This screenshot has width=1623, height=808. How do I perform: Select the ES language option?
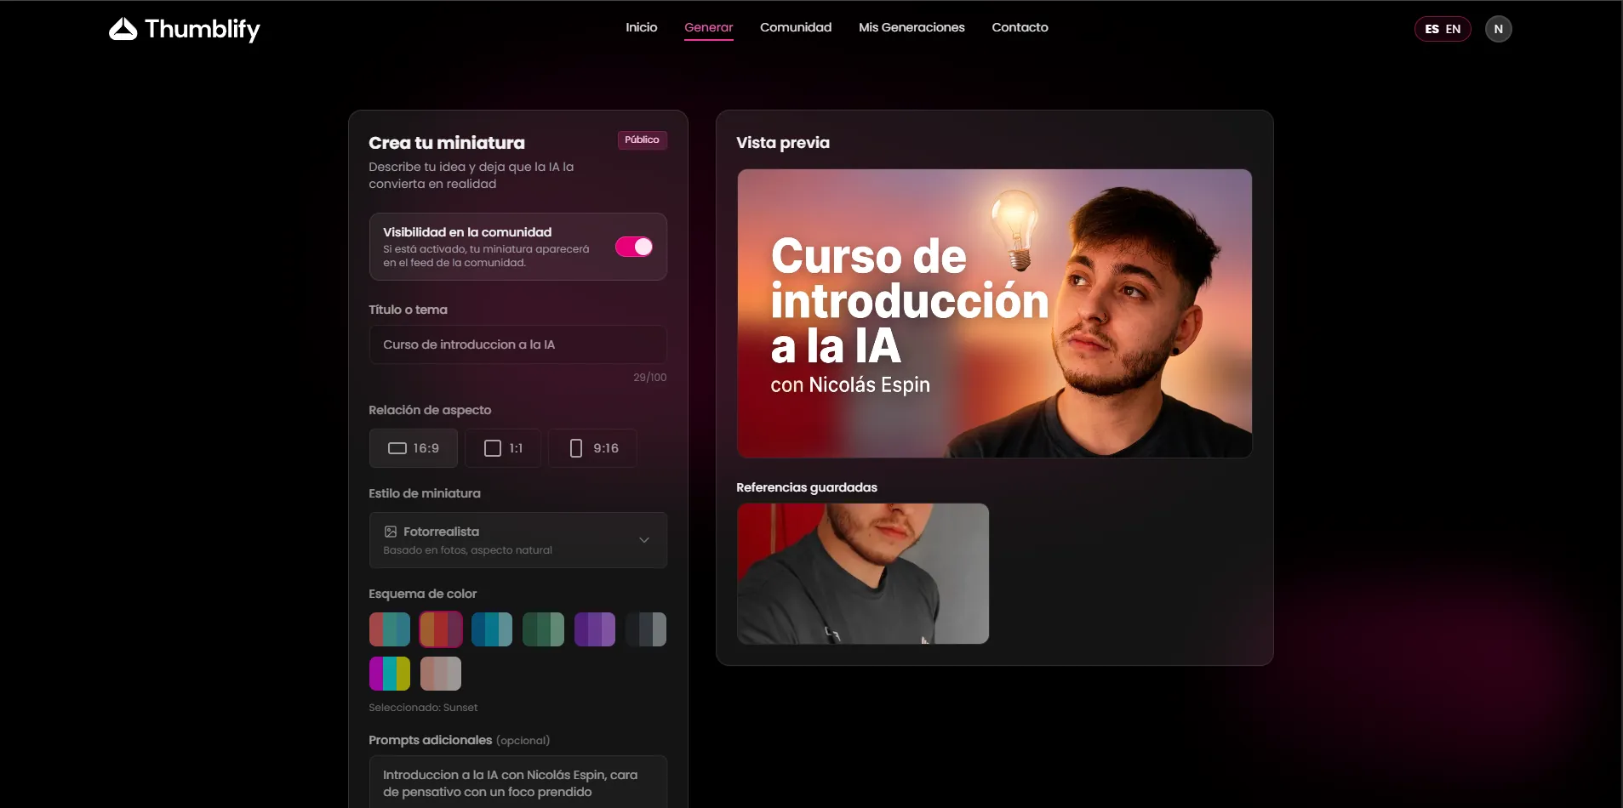click(1431, 28)
